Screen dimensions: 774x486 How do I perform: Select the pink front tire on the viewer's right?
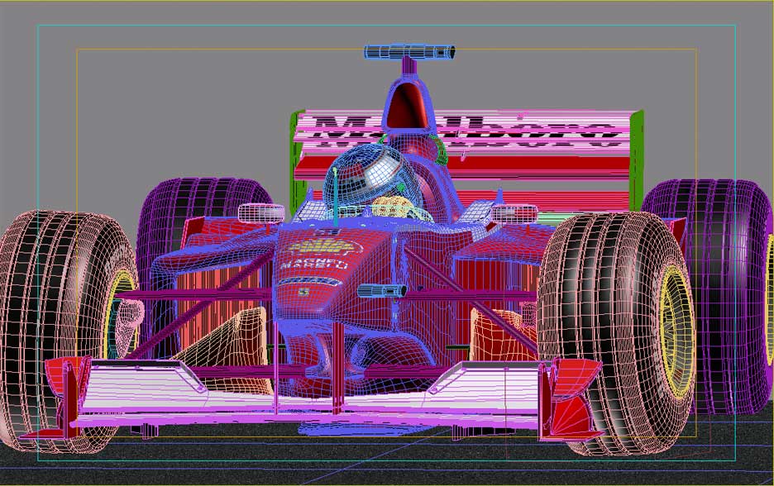(617, 332)
